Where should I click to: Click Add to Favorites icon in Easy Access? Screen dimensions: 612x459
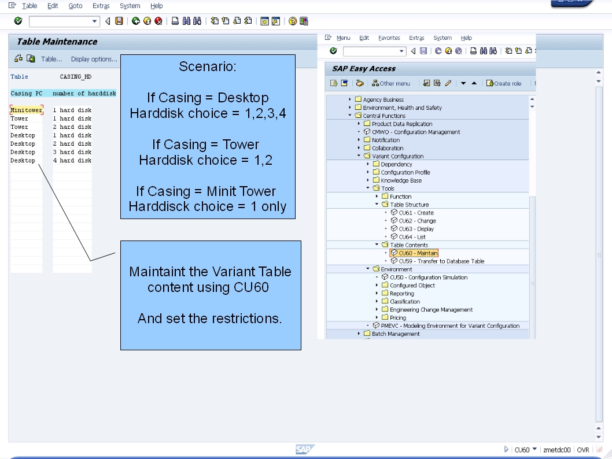tap(426, 83)
